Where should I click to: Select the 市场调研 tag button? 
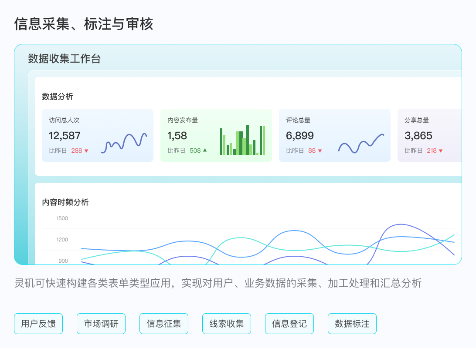tap(101, 324)
